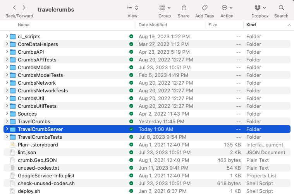
Task: Open the Share toolbar icon
Action: pos(184,8)
